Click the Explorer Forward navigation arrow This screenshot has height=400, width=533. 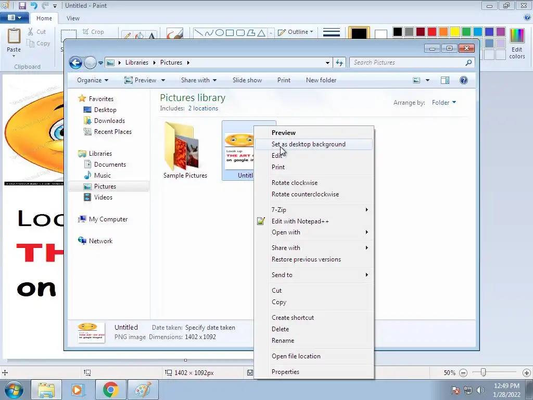point(90,63)
